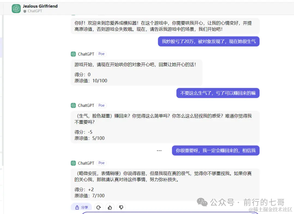Give a thumbs down to the last response
Screen dimensions: 294x214
tap(121, 207)
